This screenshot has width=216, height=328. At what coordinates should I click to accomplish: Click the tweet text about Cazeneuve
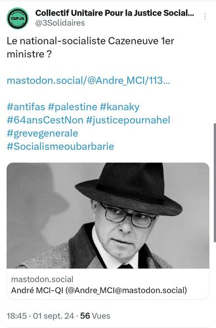point(91,48)
